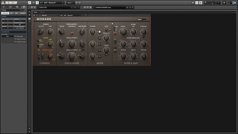Click the icon at the bottom of the left strip

click(29, 131)
